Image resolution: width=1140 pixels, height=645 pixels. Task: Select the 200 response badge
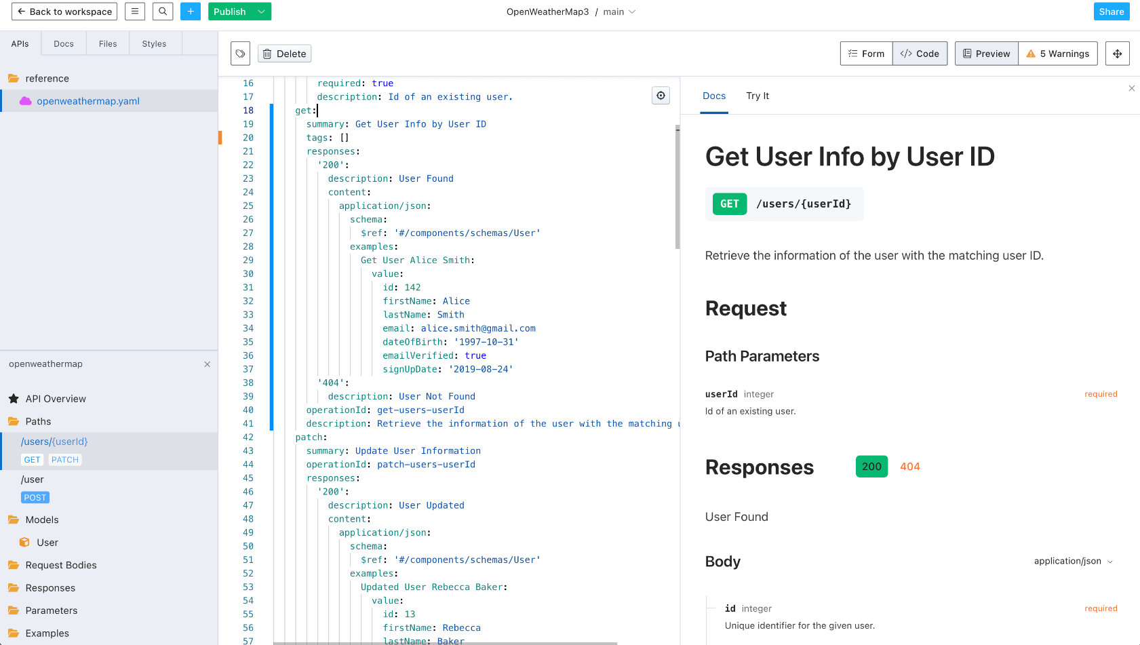pyautogui.click(x=871, y=467)
